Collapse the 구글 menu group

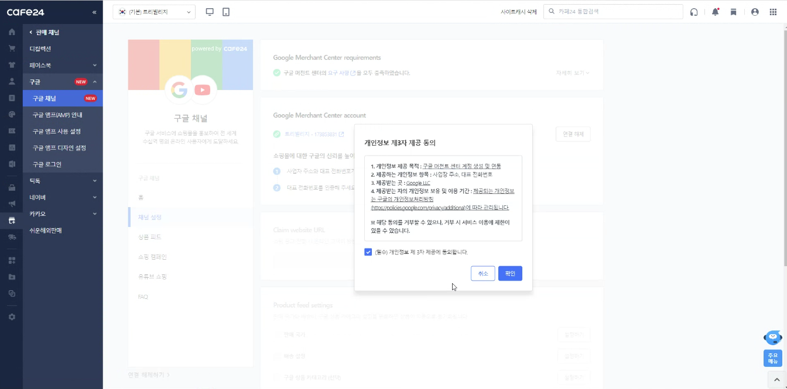(63, 82)
